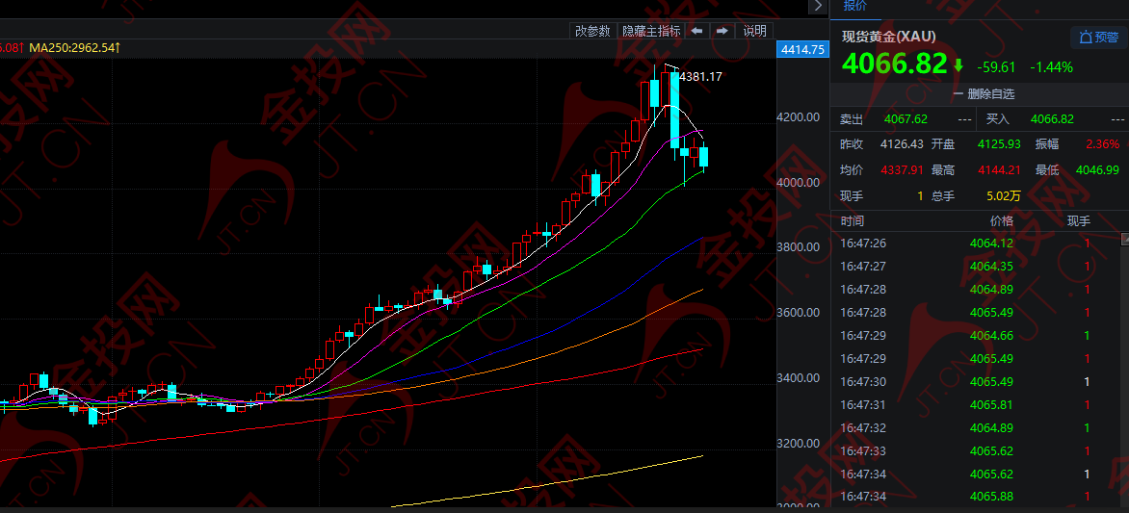Open 改参数 to change indicator parameters
1129x513 pixels.
click(592, 31)
